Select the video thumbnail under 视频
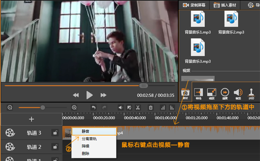260x161 pixels. pyautogui.click(x=198, y=79)
